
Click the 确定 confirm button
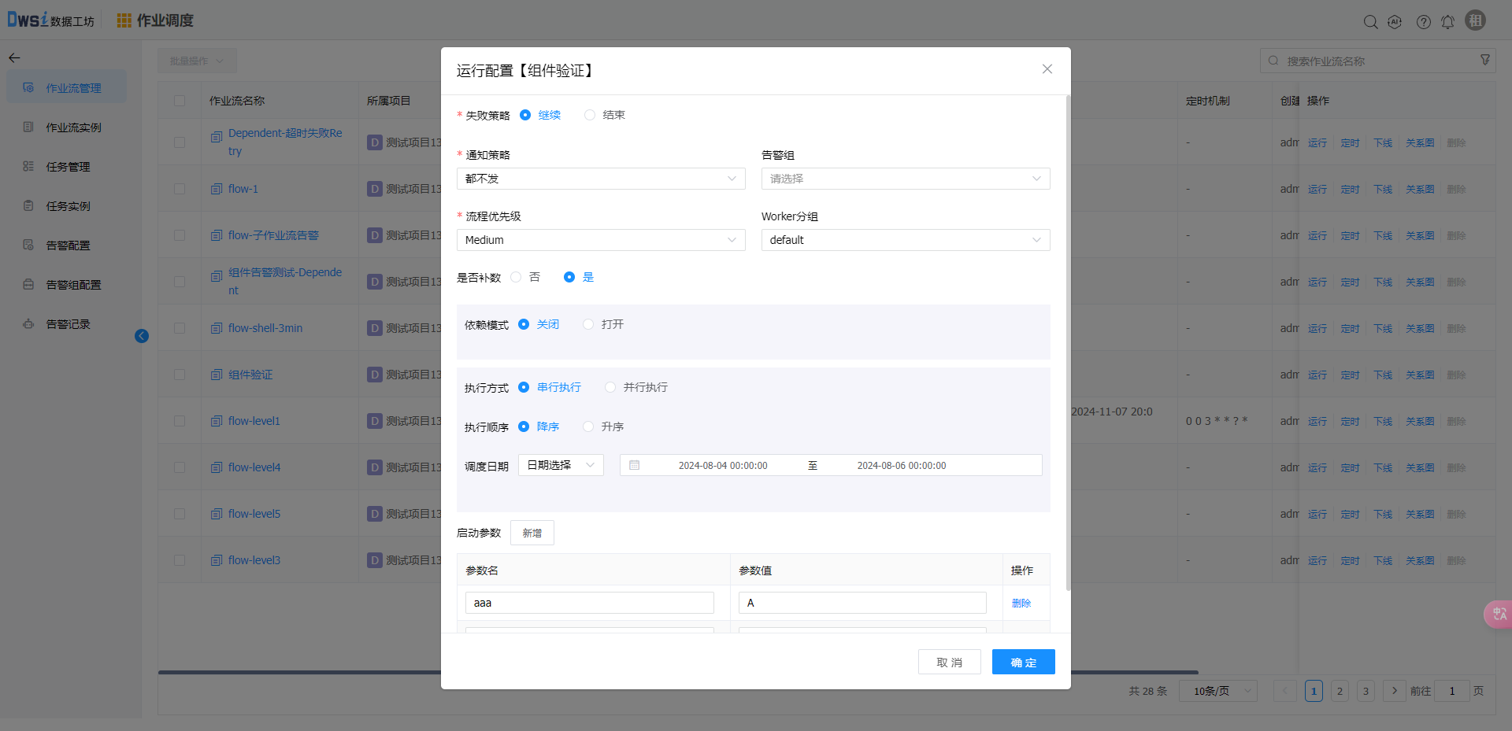coord(1023,662)
